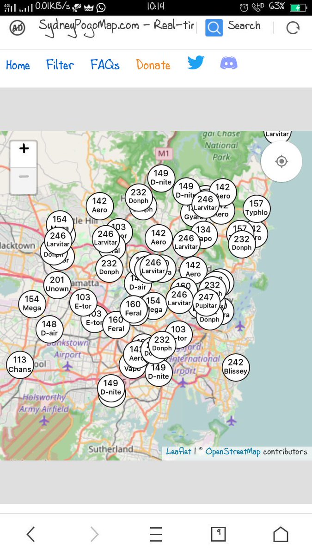The image size is (312, 555).
Task: Tap the battery indicator in status bar
Action: [x=297, y=7]
